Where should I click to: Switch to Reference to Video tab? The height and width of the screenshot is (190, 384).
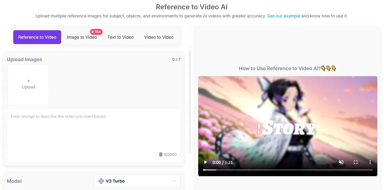[x=37, y=37]
